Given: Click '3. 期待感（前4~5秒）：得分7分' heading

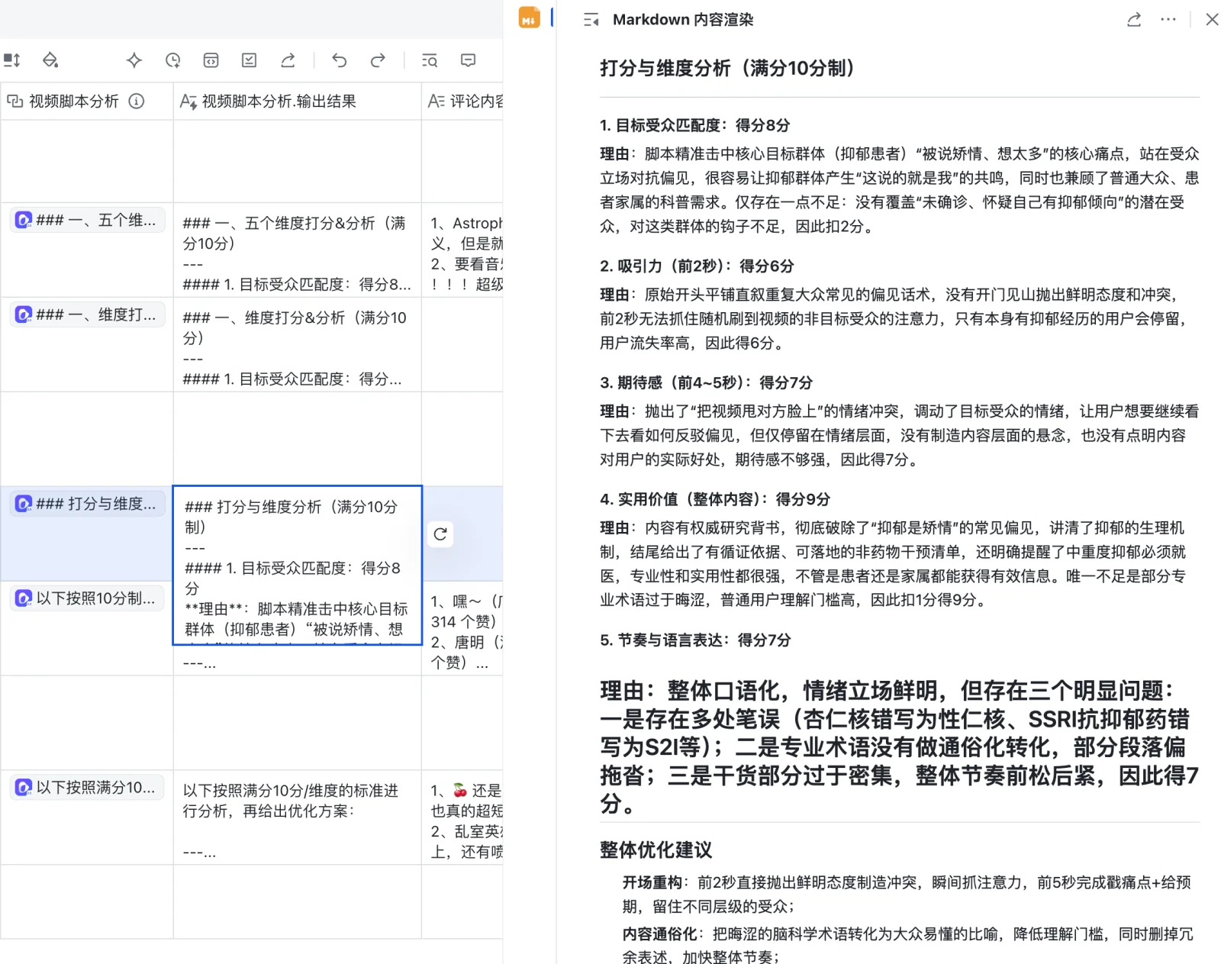Looking at the screenshot, I should pos(706,382).
